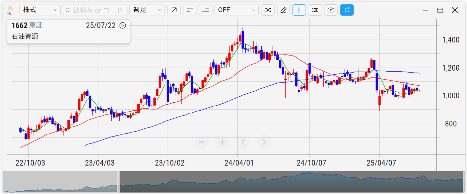Click the diagonal arrow trend line tool
Viewport: 467px width, 194px height.
tap(174, 10)
